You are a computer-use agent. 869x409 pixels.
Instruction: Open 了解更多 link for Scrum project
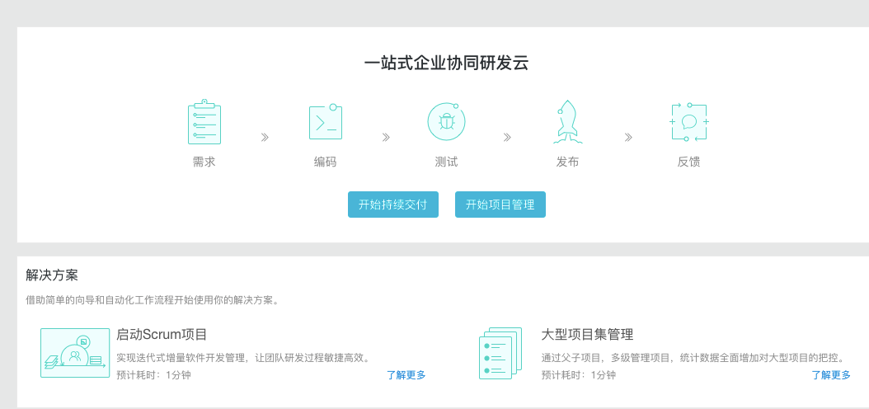[406, 375]
